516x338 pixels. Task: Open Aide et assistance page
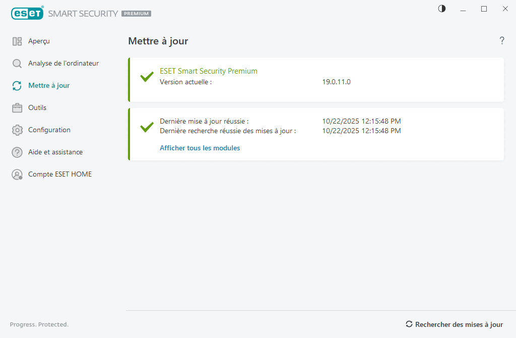click(55, 152)
